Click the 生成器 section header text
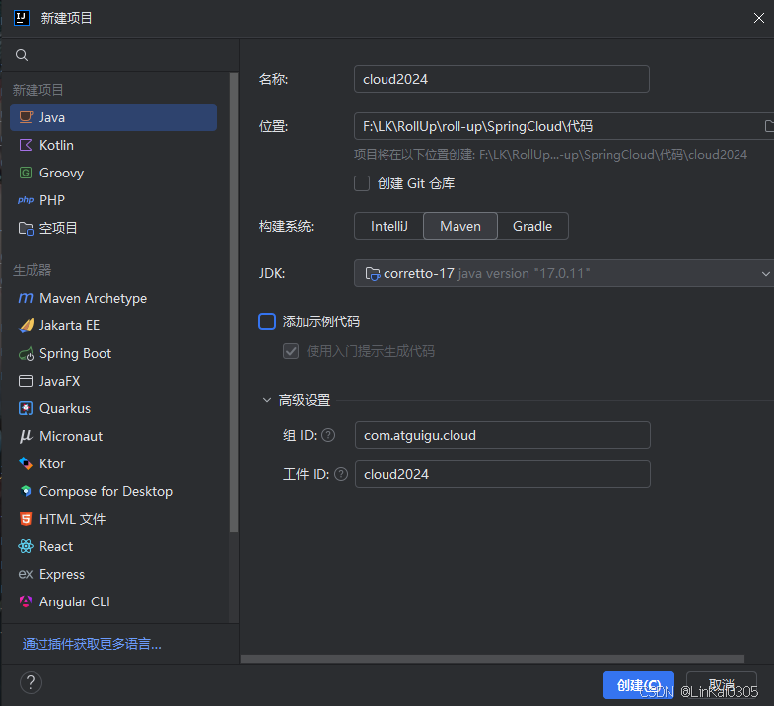The height and width of the screenshot is (706, 774). pyautogui.click(x=33, y=270)
